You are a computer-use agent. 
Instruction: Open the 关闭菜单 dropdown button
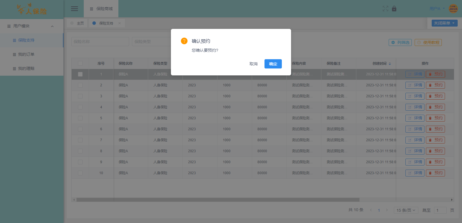coord(445,23)
